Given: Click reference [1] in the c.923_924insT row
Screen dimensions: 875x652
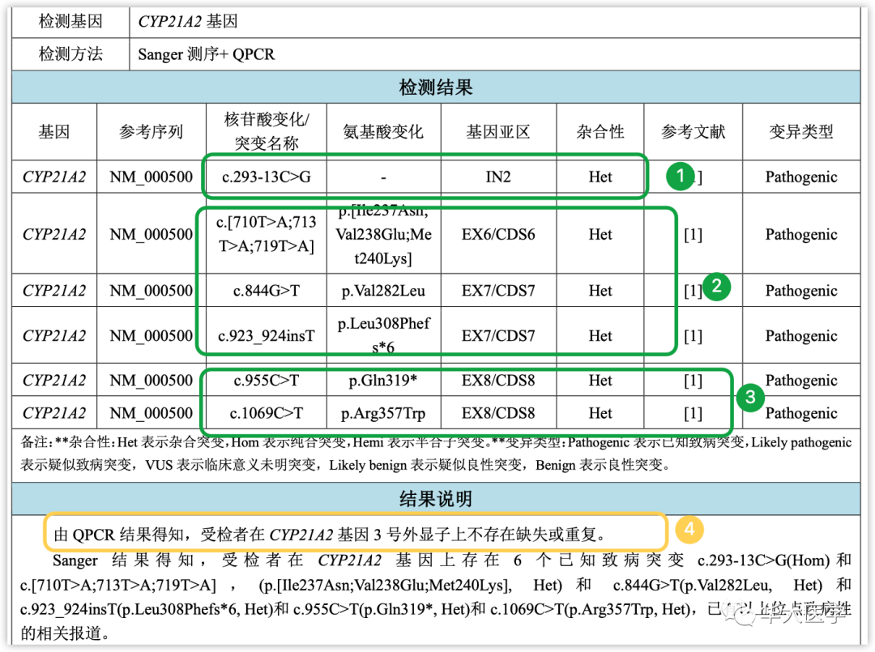Looking at the screenshot, I should pos(693,336).
